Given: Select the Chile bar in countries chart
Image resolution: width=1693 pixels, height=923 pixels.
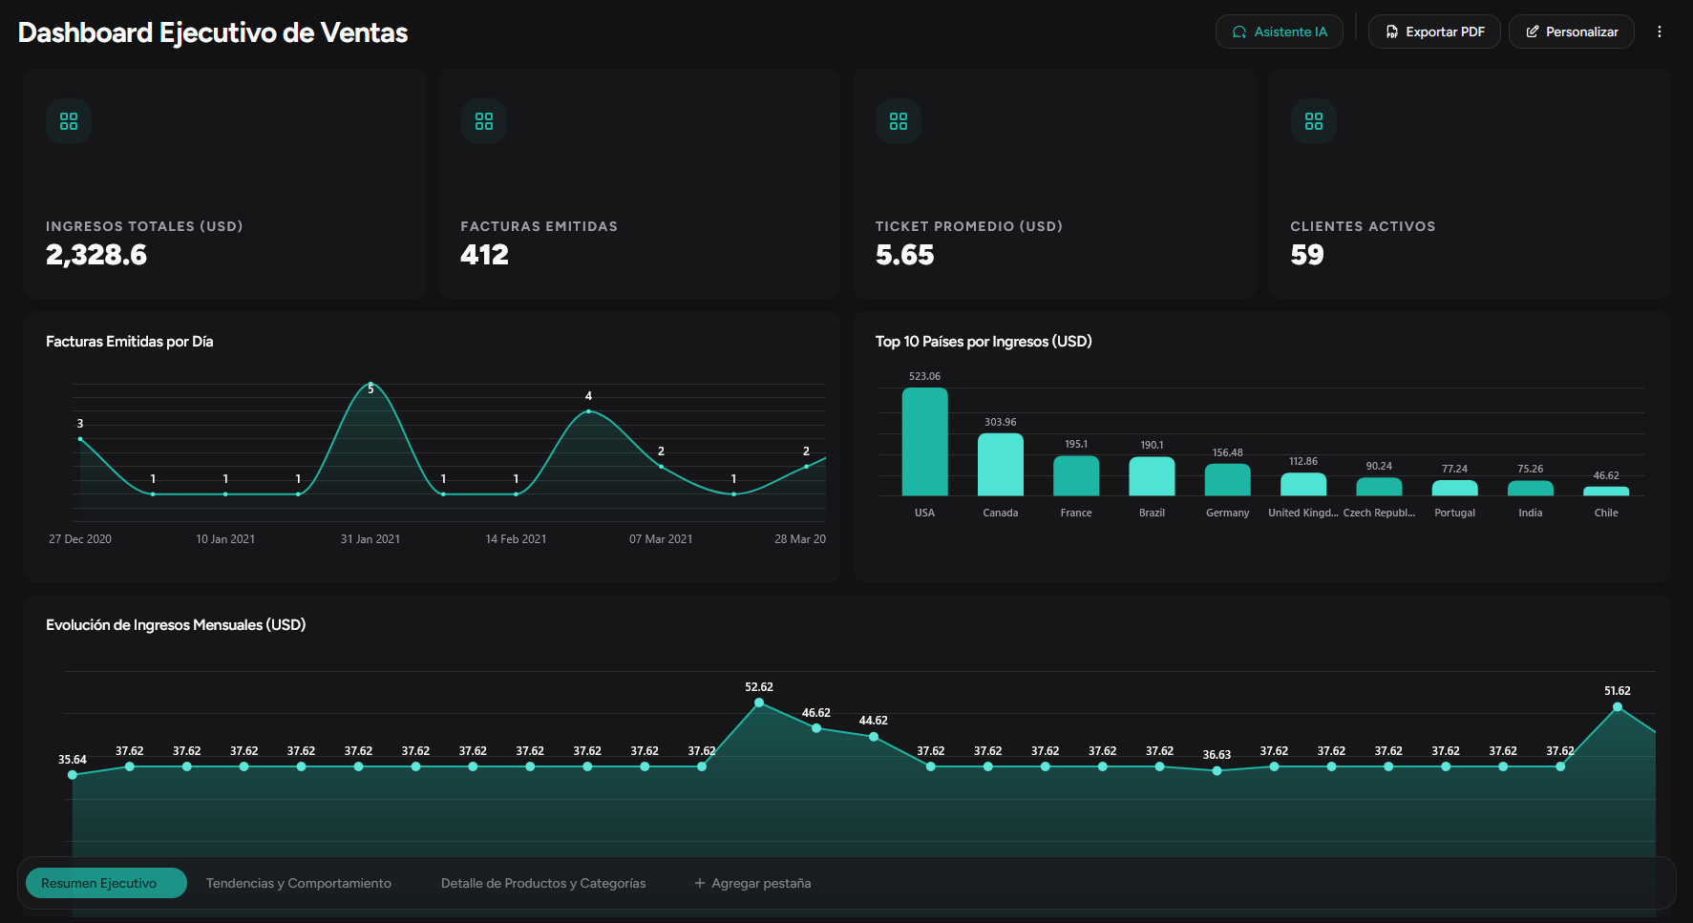Looking at the screenshot, I should pos(1606,492).
